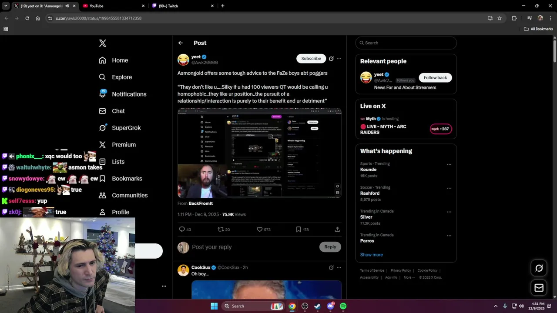Open the more options menu on yeet's post
The height and width of the screenshot is (313, 557).
tap(339, 59)
